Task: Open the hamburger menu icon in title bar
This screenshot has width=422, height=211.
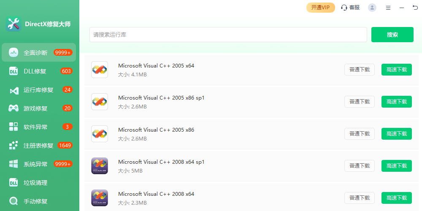Action: click(x=388, y=8)
